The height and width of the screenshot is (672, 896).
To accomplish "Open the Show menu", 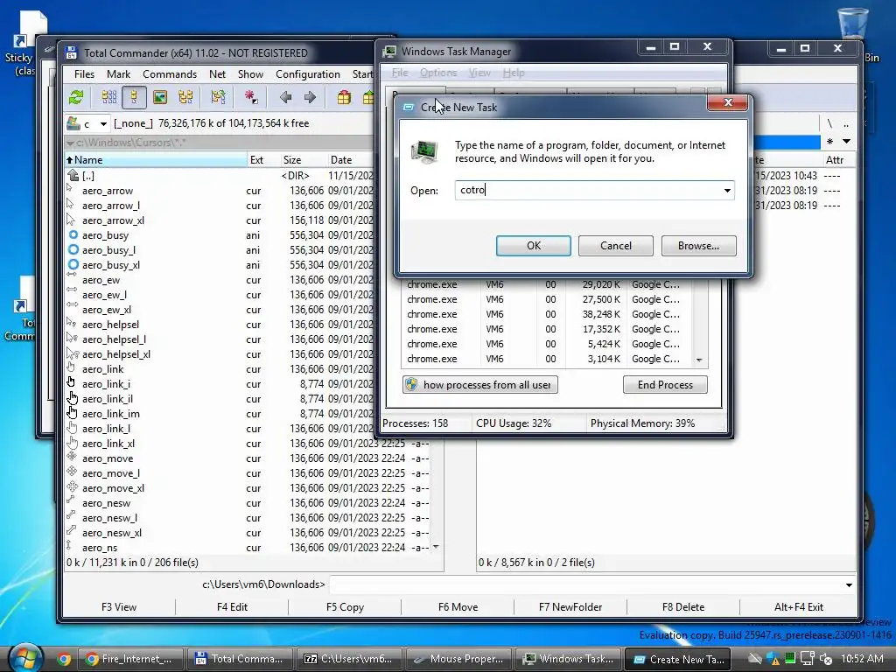I will pyautogui.click(x=250, y=74).
